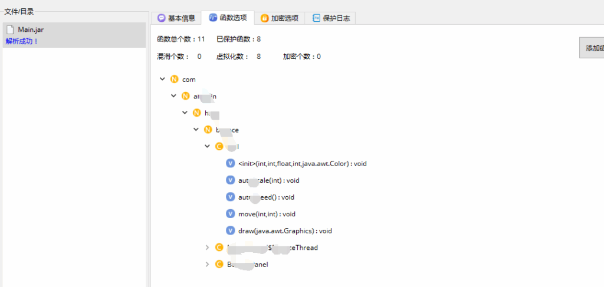This screenshot has height=287, width=604.
Task: Click the orange C icon of the Thread class
Action: (x=219, y=248)
